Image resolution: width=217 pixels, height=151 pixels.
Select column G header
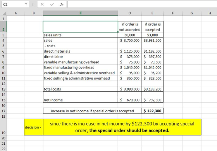[x=192, y=13]
